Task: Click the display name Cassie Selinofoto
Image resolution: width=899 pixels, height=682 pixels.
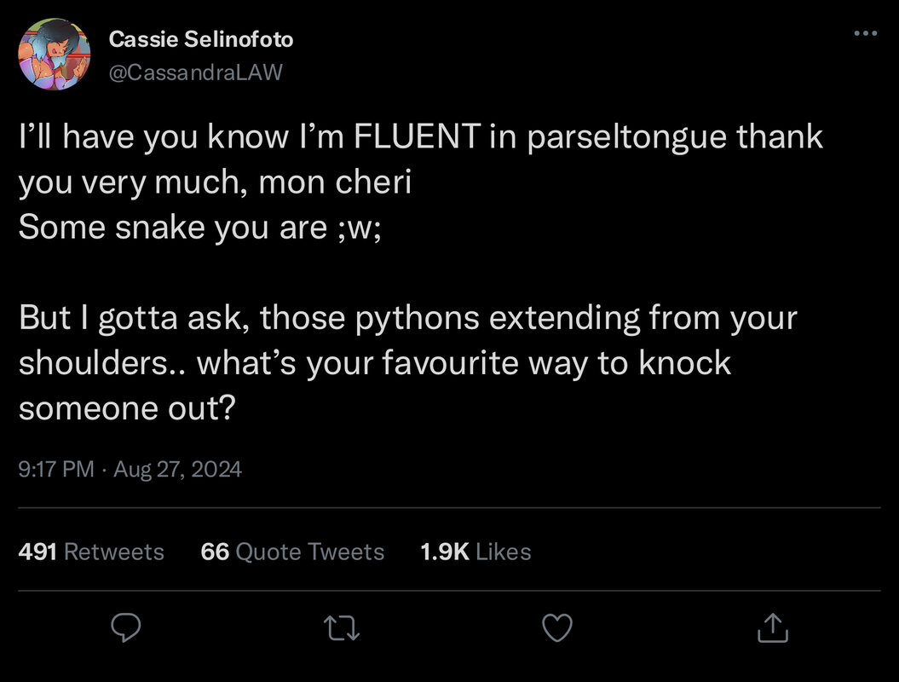Action: tap(201, 38)
